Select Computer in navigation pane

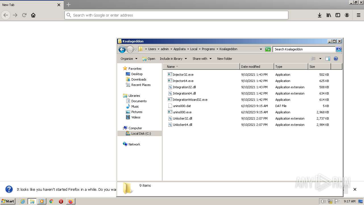135,128
